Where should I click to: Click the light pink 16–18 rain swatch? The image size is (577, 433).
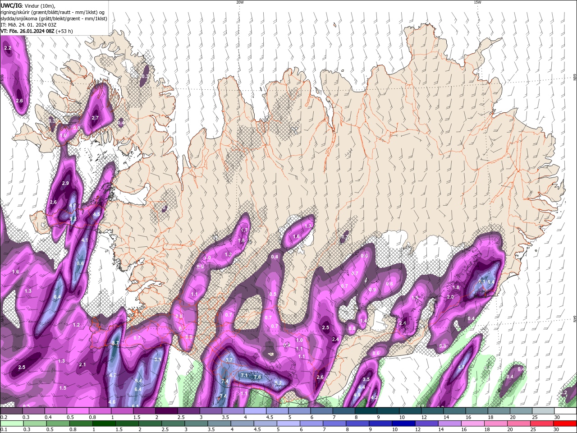point(472,424)
